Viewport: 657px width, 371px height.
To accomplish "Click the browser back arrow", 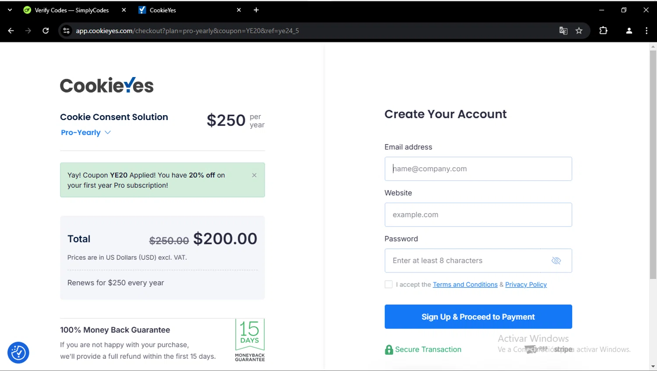I will coord(11,31).
